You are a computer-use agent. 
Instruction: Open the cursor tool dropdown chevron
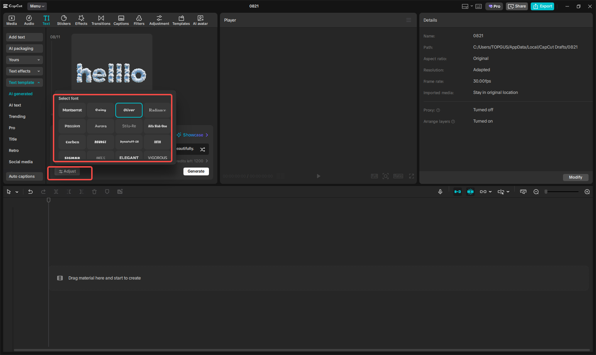16,191
